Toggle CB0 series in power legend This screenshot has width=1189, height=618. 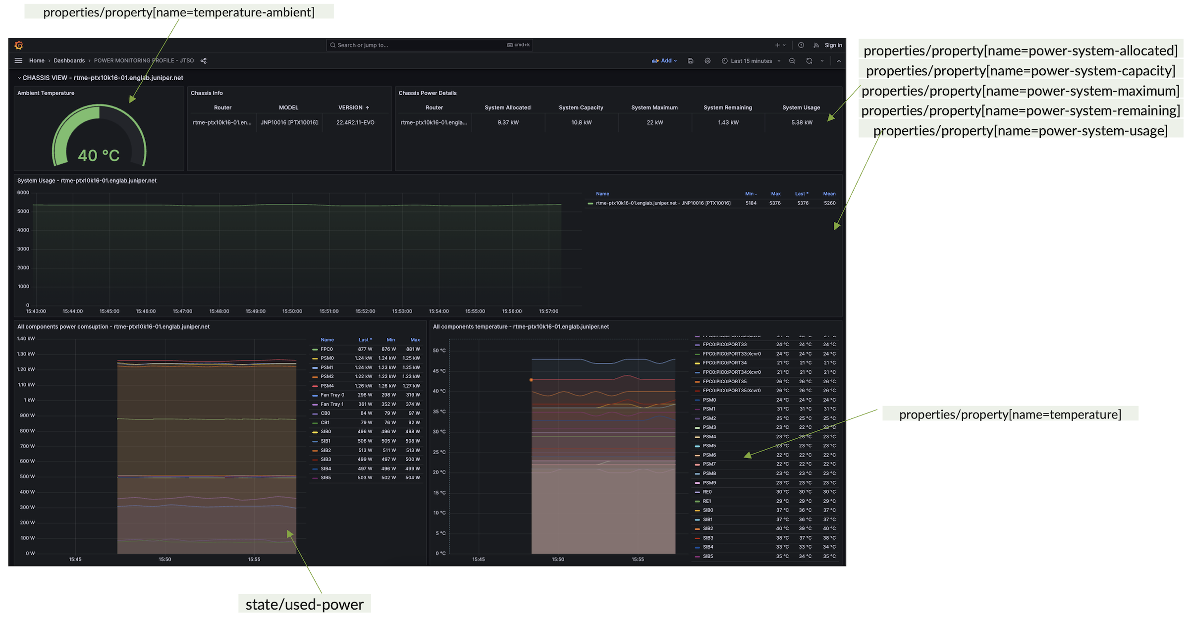pyautogui.click(x=325, y=413)
